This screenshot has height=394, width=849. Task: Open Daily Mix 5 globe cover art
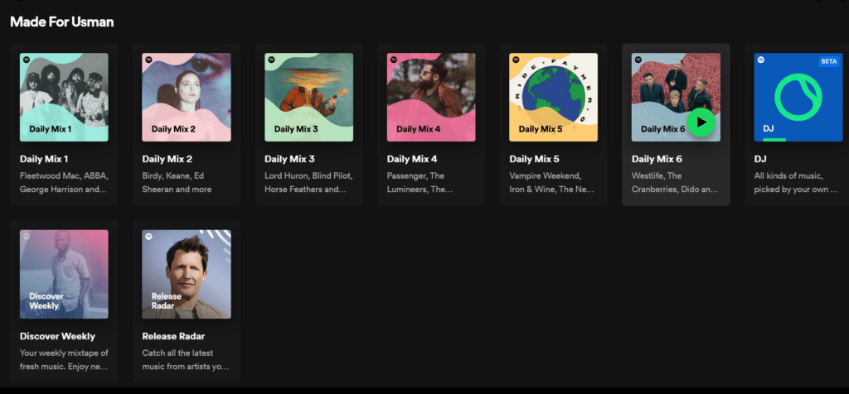(553, 98)
